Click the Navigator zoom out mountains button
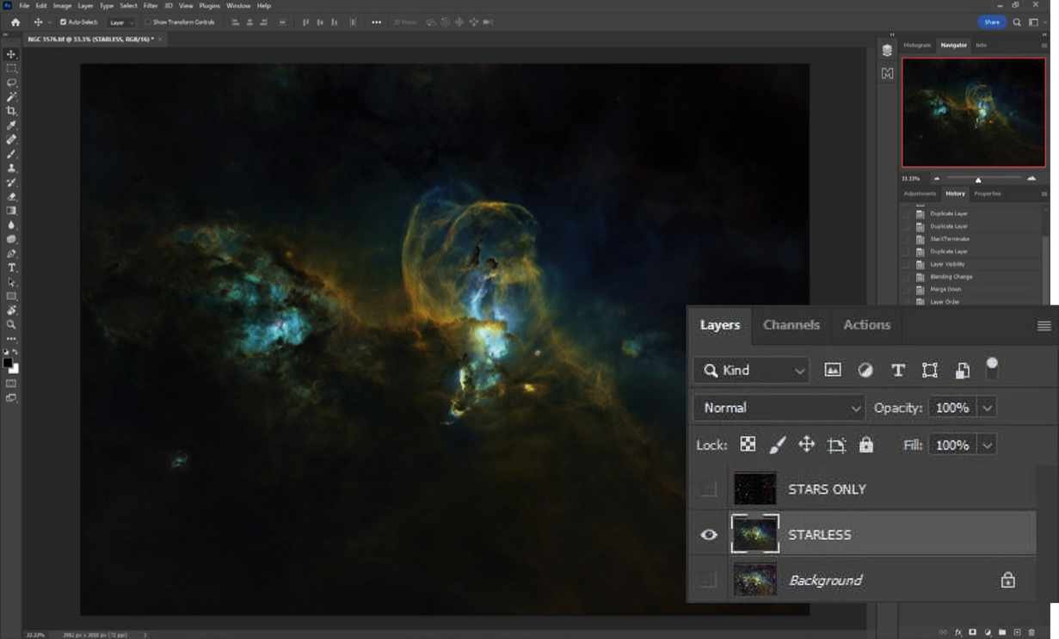1059x639 pixels. click(x=937, y=178)
